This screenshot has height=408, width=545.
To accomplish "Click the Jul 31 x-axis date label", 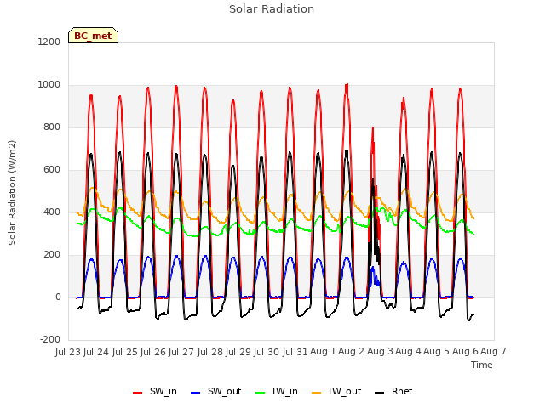I will click(x=295, y=352).
